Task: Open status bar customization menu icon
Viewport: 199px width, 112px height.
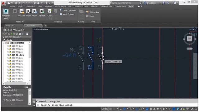Action: click(x=196, y=109)
